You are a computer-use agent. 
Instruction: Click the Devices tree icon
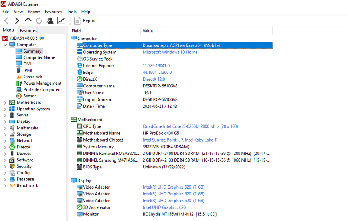click(x=12, y=154)
